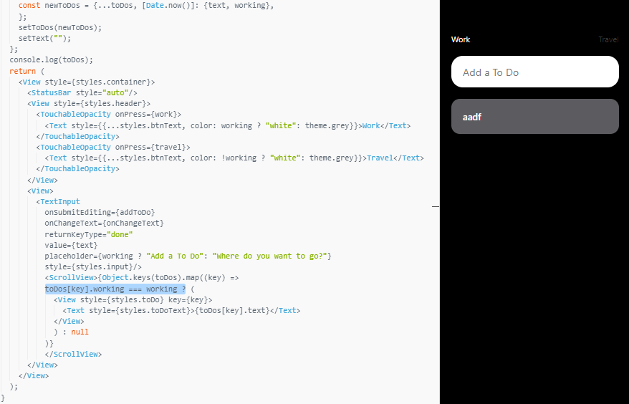The image size is (629, 404).
Task: Select the "aadf" to-do item
Action: [534, 116]
